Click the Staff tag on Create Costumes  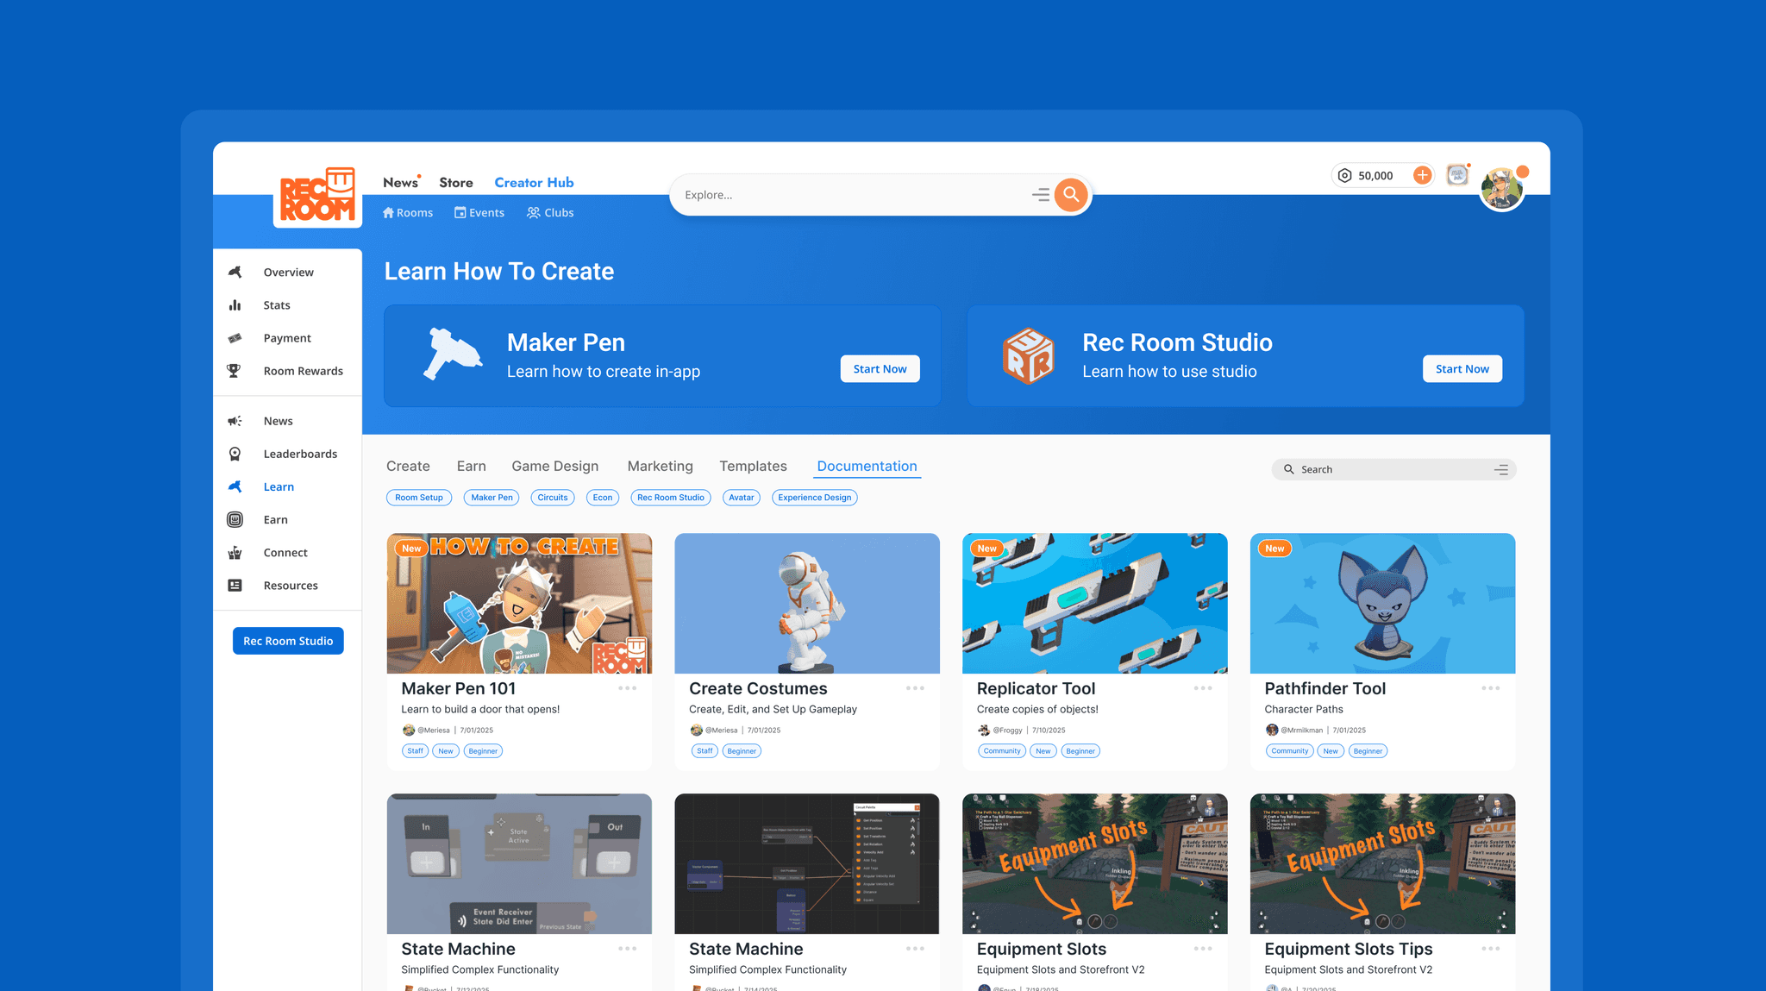click(705, 751)
